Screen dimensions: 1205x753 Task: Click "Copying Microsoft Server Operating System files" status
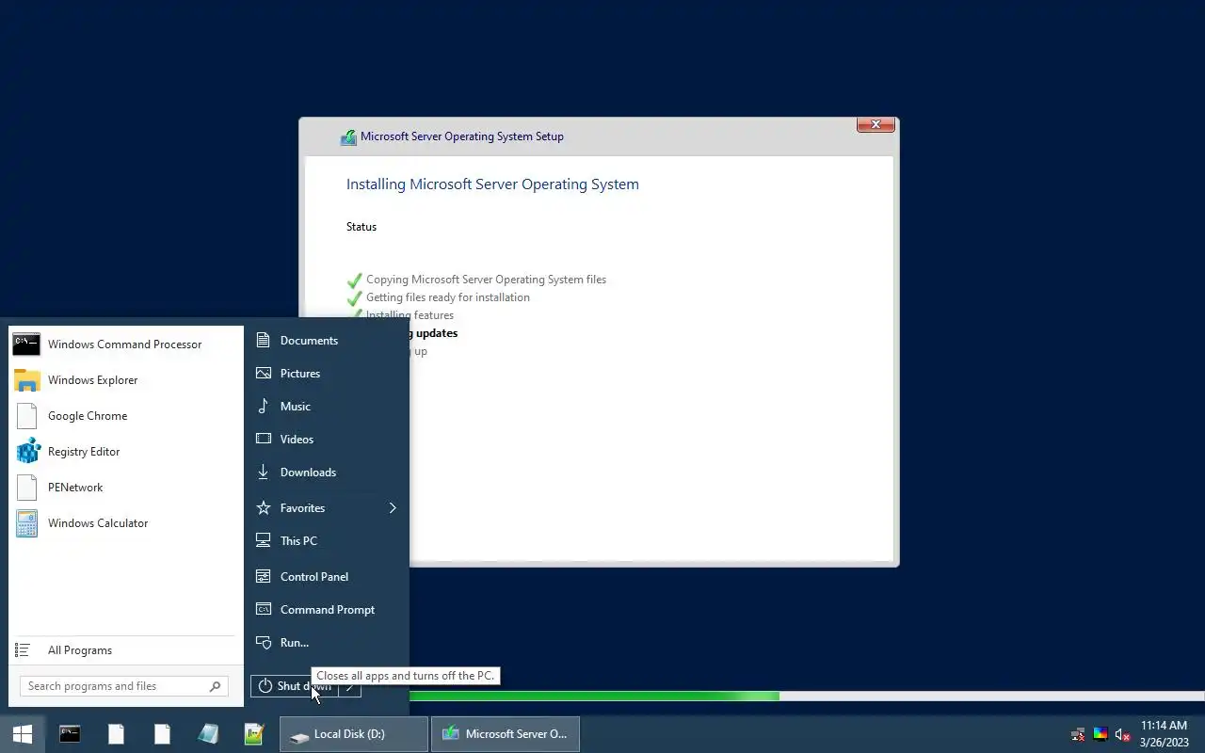click(486, 280)
